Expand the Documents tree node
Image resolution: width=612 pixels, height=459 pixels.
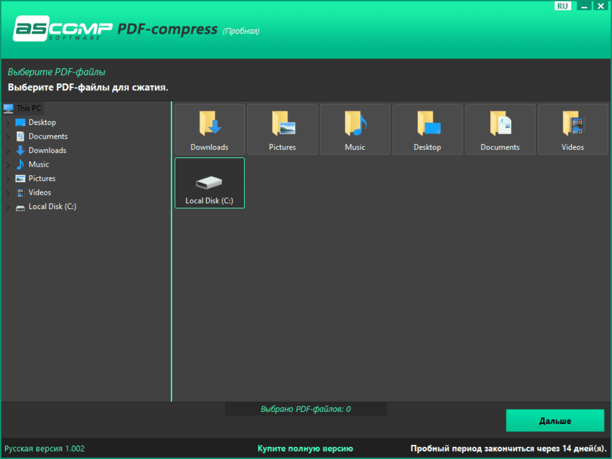click(8, 137)
